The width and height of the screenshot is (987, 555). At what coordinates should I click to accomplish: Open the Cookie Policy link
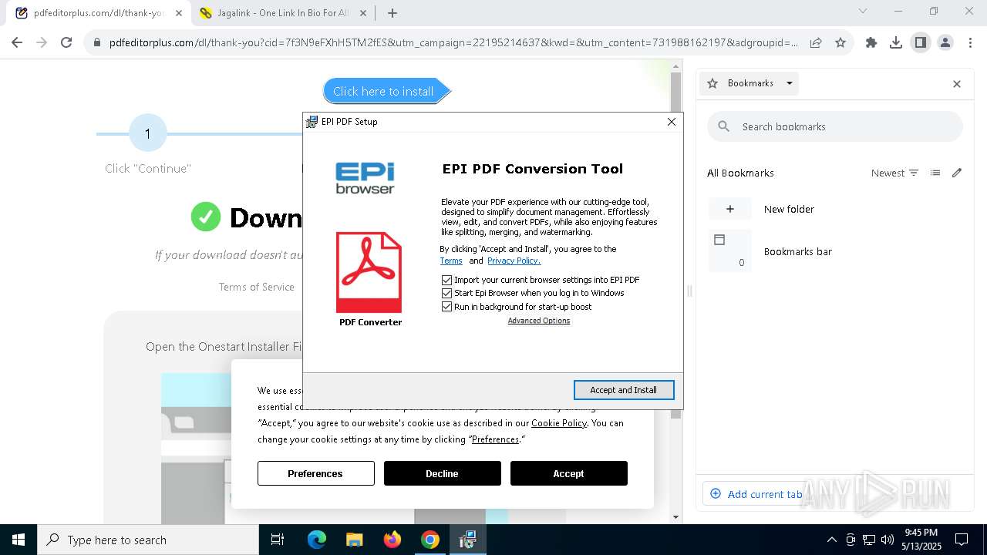click(x=559, y=423)
